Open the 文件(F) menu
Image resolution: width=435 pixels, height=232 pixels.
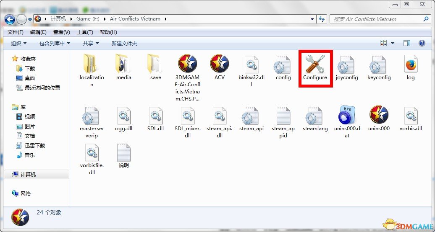coord(16,32)
